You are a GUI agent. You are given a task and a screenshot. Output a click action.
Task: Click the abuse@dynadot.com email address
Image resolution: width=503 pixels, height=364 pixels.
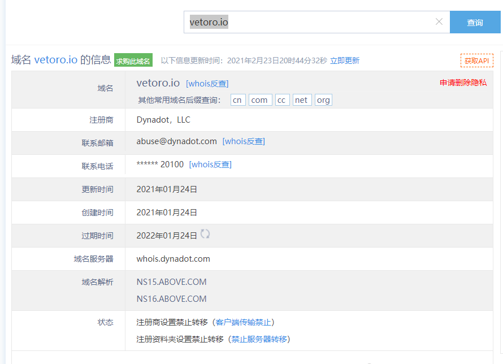(x=176, y=141)
